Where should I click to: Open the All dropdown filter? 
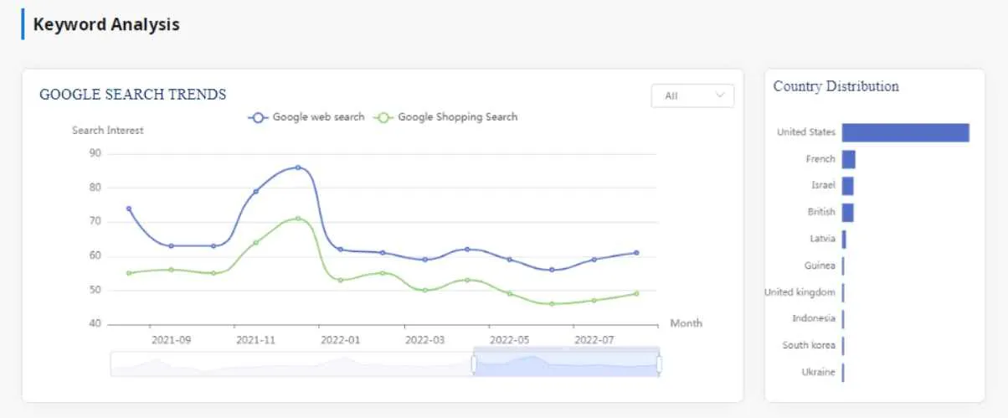(692, 96)
